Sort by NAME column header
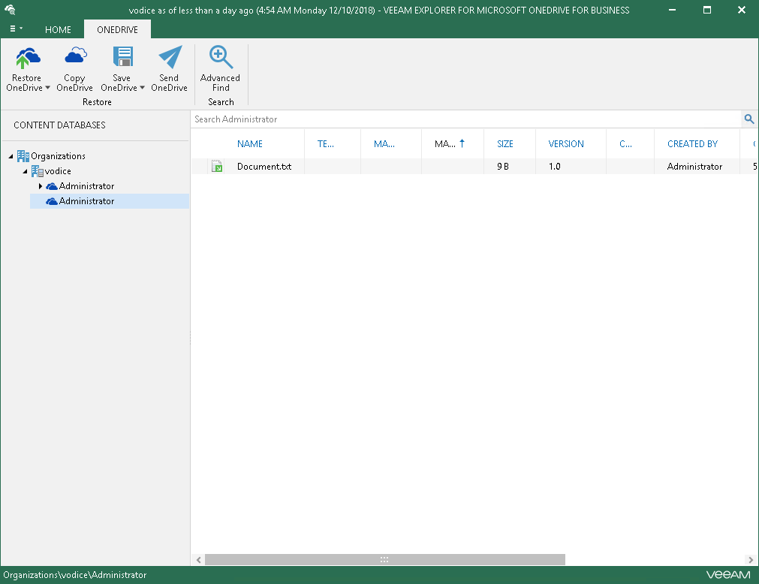This screenshot has height=584, width=759. [250, 143]
